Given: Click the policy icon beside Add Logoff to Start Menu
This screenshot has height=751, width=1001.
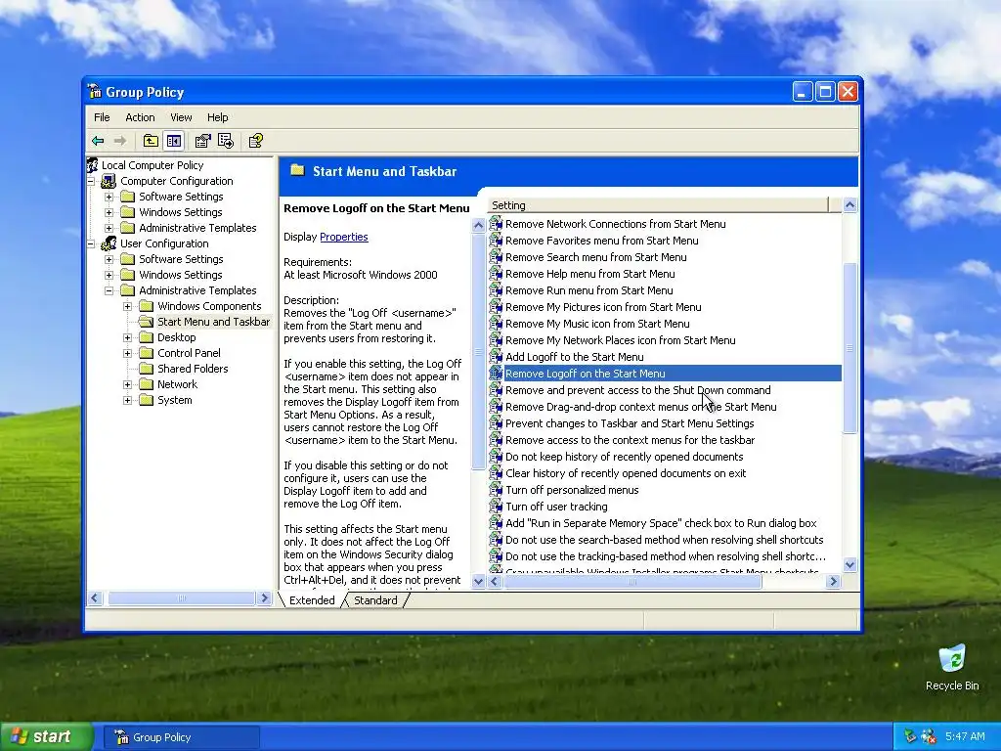Looking at the screenshot, I should [496, 357].
